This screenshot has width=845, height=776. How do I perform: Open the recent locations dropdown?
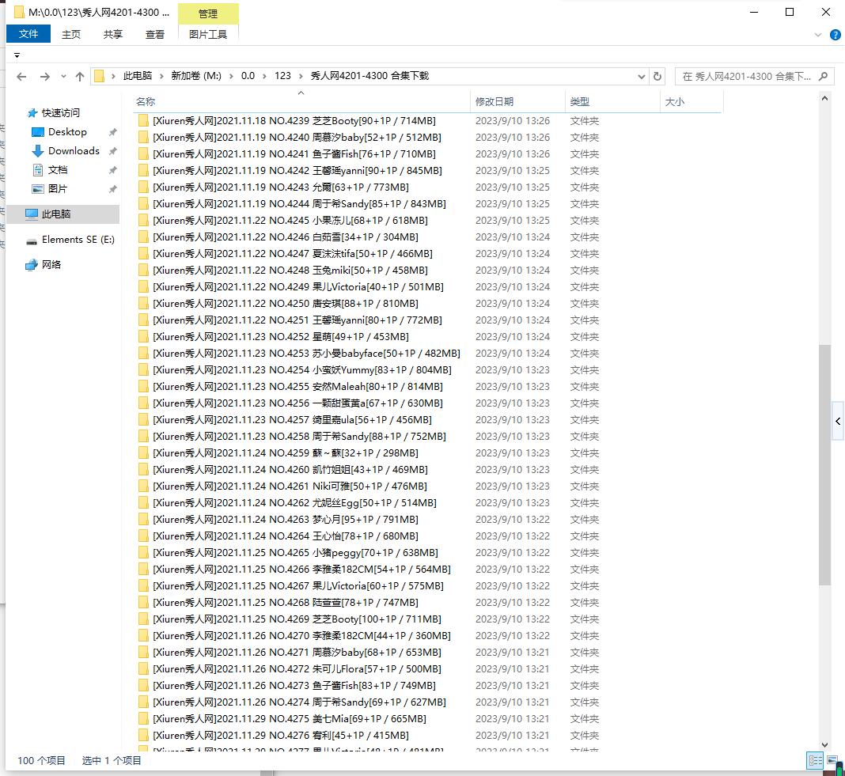pos(63,77)
